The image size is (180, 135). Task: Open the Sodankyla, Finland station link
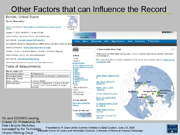pos(106,116)
